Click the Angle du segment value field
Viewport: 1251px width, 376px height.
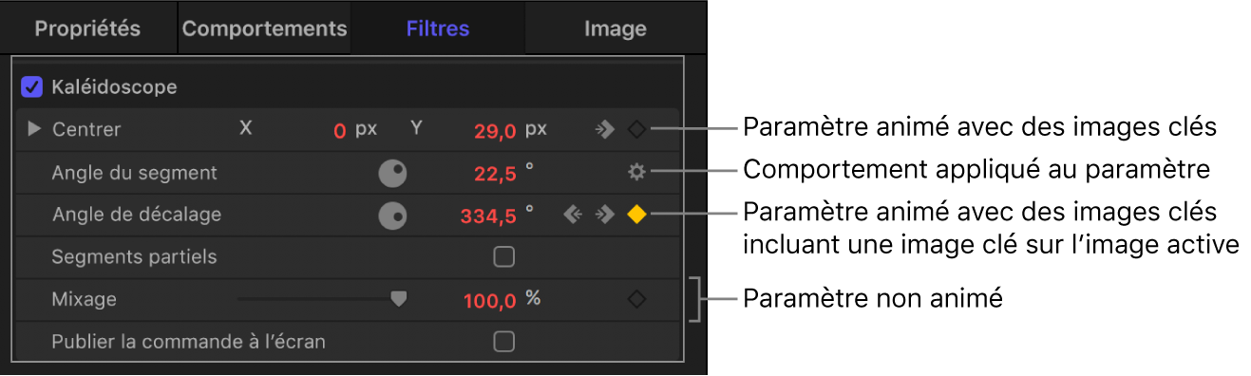pyautogui.click(x=495, y=173)
